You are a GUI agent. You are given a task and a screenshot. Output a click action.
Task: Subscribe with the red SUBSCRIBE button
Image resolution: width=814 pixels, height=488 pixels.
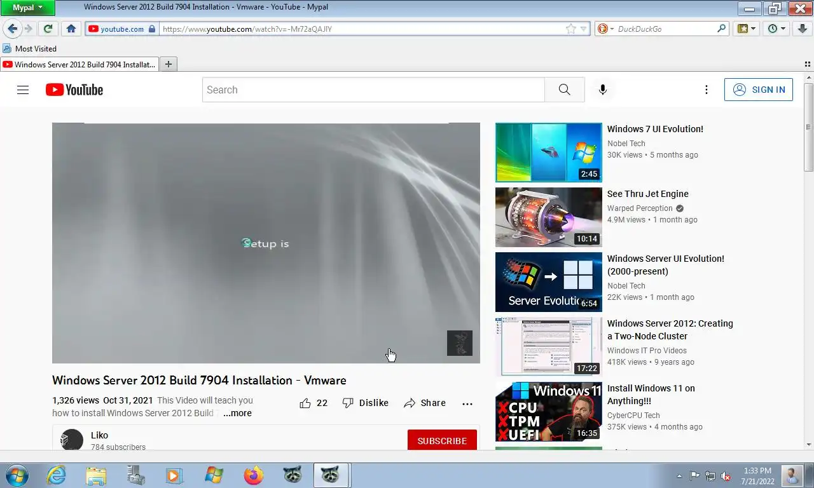click(442, 440)
